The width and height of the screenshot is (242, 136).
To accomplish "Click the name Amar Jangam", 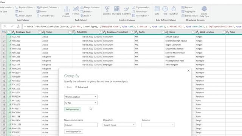I will [x=172, y=65].
